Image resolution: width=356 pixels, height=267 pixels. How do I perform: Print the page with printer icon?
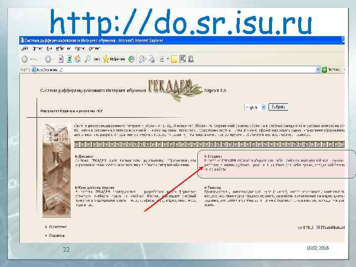(x=152, y=59)
